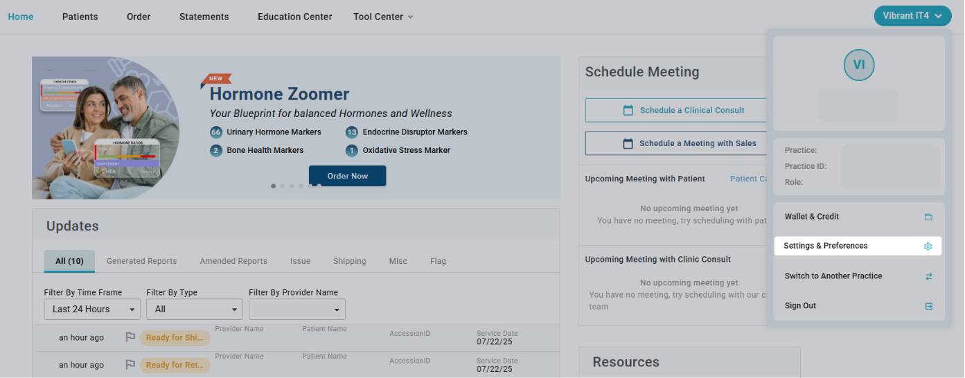Click the Upcoming Meeting with Clinic Consult label

[658, 260]
